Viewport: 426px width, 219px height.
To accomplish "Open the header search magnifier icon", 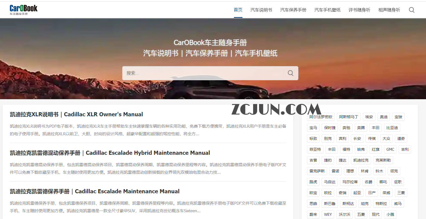I will pos(412,10).
